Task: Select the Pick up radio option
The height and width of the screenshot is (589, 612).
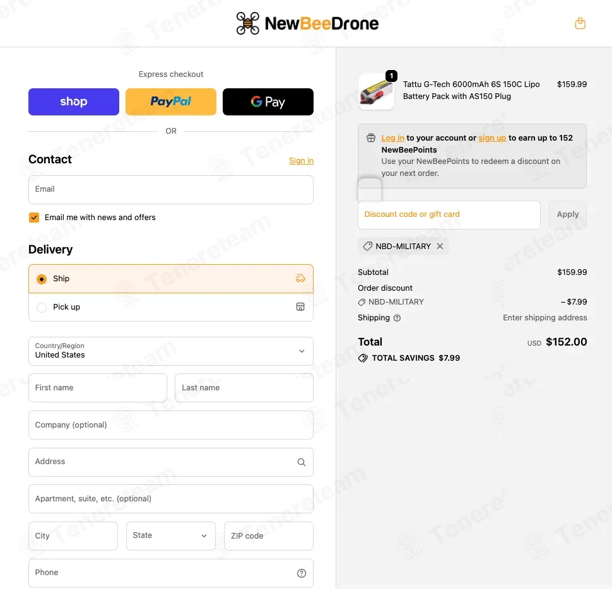Action: 42,308
